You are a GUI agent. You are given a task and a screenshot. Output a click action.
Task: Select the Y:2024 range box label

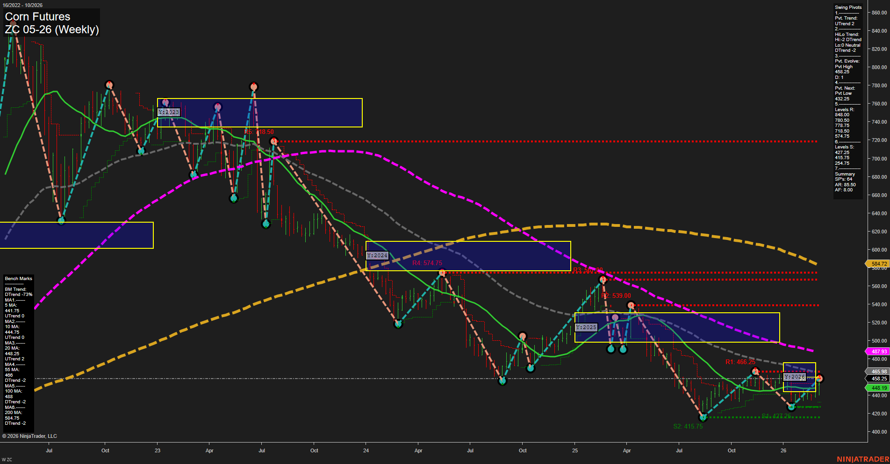click(377, 255)
